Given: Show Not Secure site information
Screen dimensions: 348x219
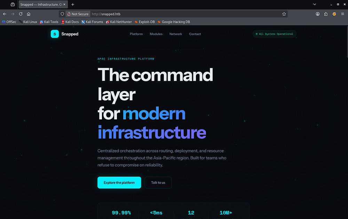Looking at the screenshot, I should (x=78, y=14).
